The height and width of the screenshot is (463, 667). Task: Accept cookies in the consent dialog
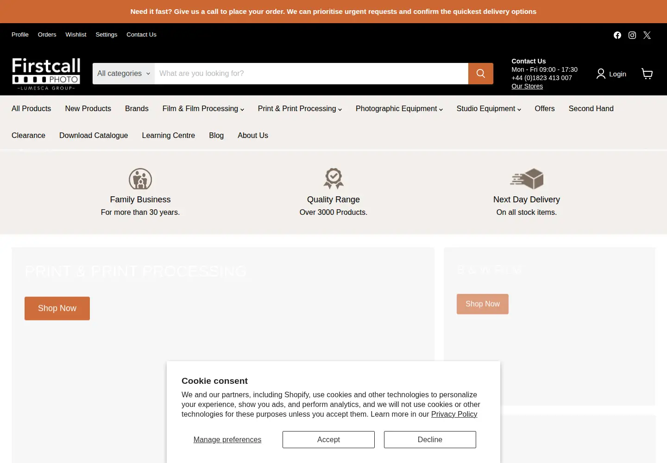tap(328, 440)
